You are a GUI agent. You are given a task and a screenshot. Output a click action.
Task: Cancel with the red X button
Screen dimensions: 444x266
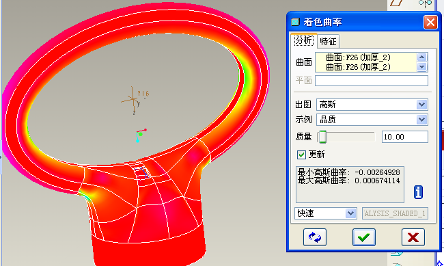413,237
